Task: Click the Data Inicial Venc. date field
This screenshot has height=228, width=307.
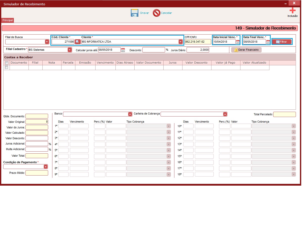Action: click(224, 42)
